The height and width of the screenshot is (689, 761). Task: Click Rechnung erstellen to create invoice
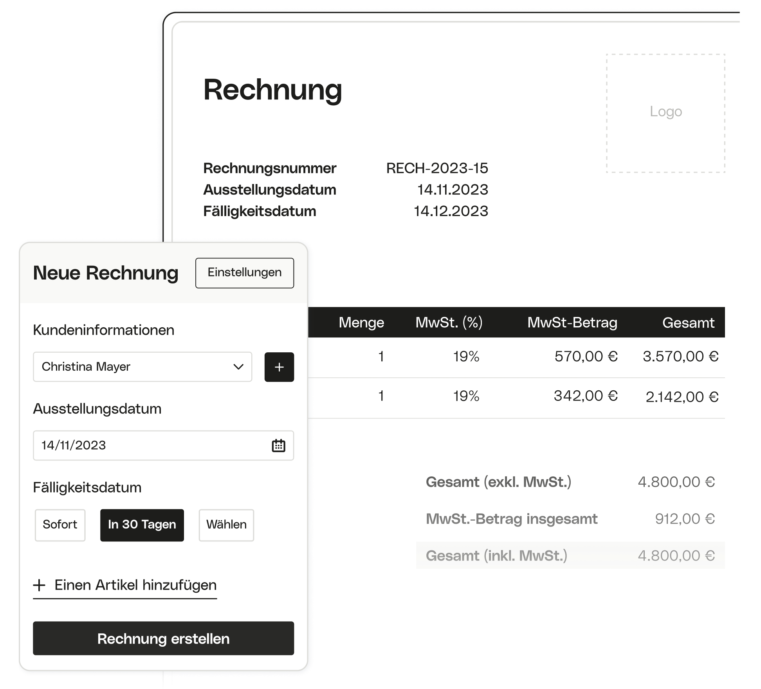(163, 638)
